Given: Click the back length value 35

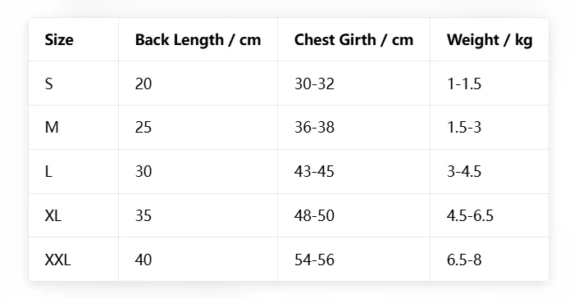Looking at the screenshot, I should [x=143, y=215].
